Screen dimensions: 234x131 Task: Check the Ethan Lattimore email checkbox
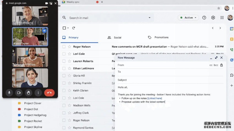point(64,69)
